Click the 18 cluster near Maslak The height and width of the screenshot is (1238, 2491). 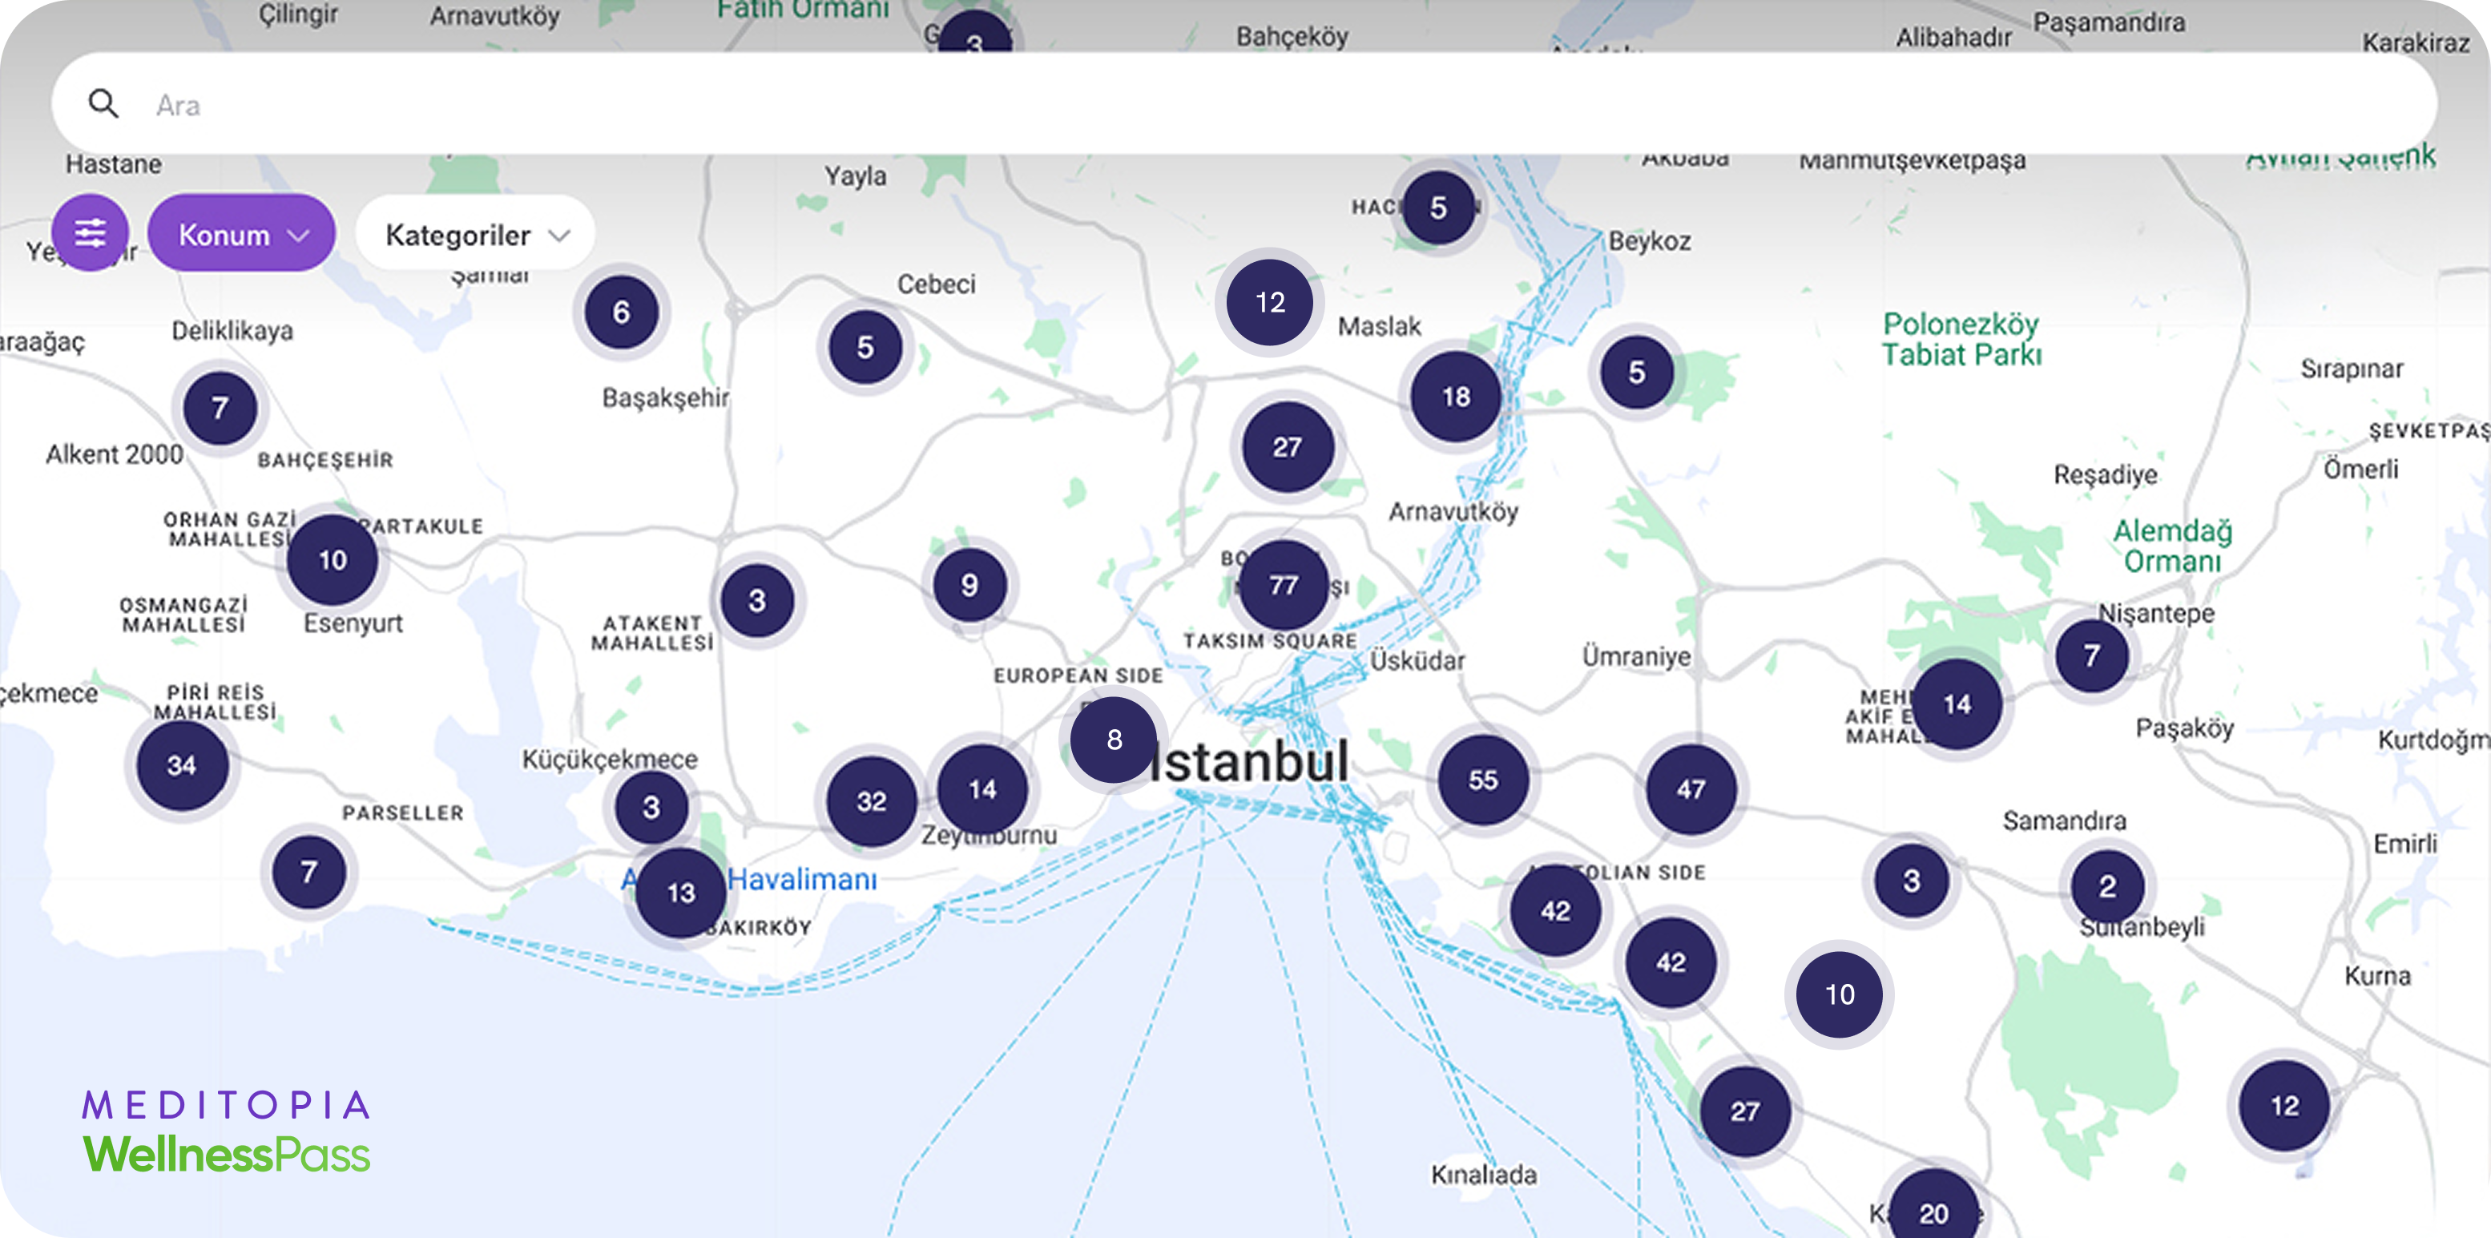click(1455, 397)
